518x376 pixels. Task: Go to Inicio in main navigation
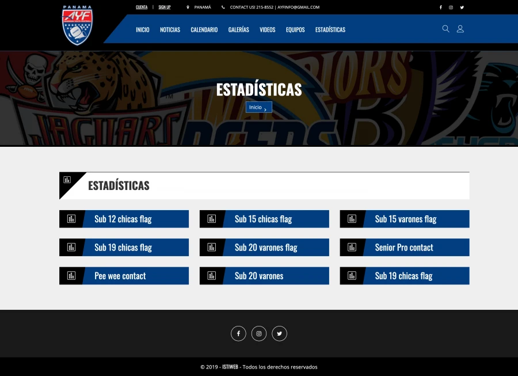click(x=142, y=30)
